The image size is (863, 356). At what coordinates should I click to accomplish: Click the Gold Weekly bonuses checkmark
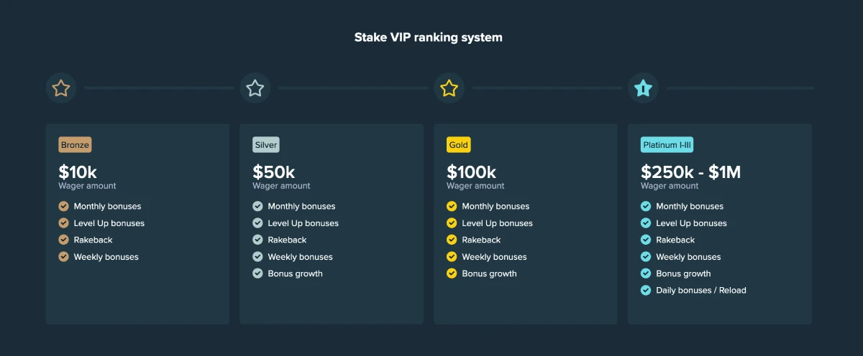coord(452,257)
